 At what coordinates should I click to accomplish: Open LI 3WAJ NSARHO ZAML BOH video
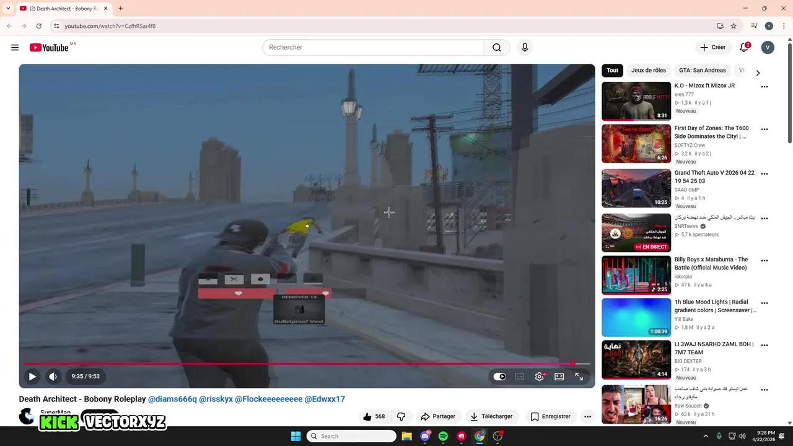(x=636, y=360)
